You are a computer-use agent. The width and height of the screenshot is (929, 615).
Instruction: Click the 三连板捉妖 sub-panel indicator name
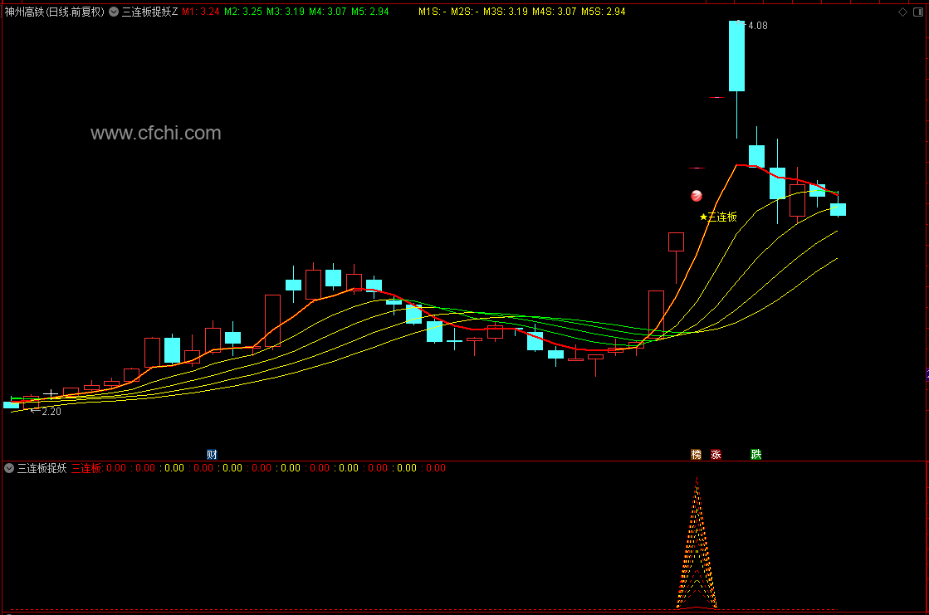pos(42,468)
